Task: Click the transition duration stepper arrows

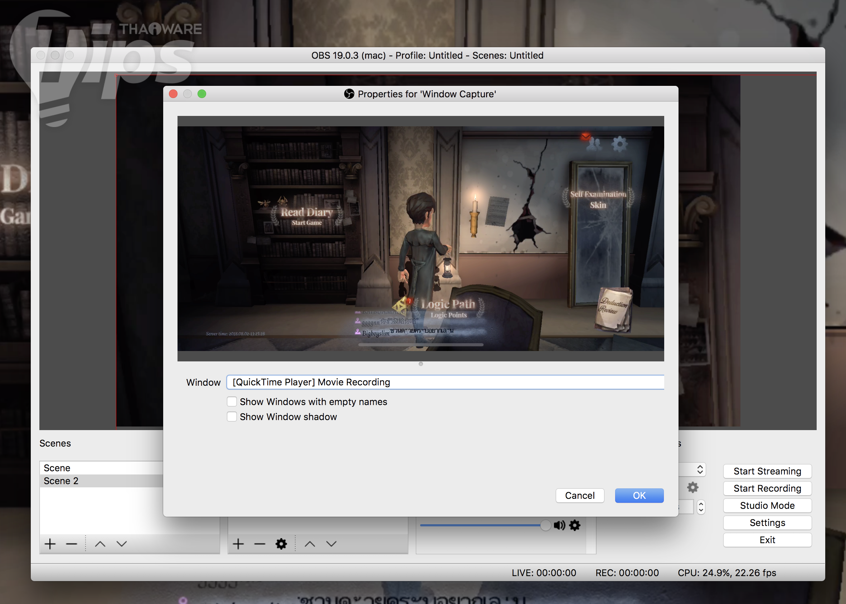Action: (701, 507)
